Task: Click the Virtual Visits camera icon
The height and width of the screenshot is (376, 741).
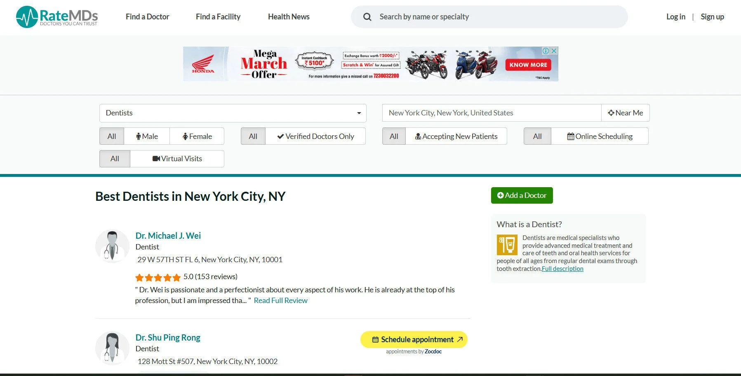Action: [156, 158]
